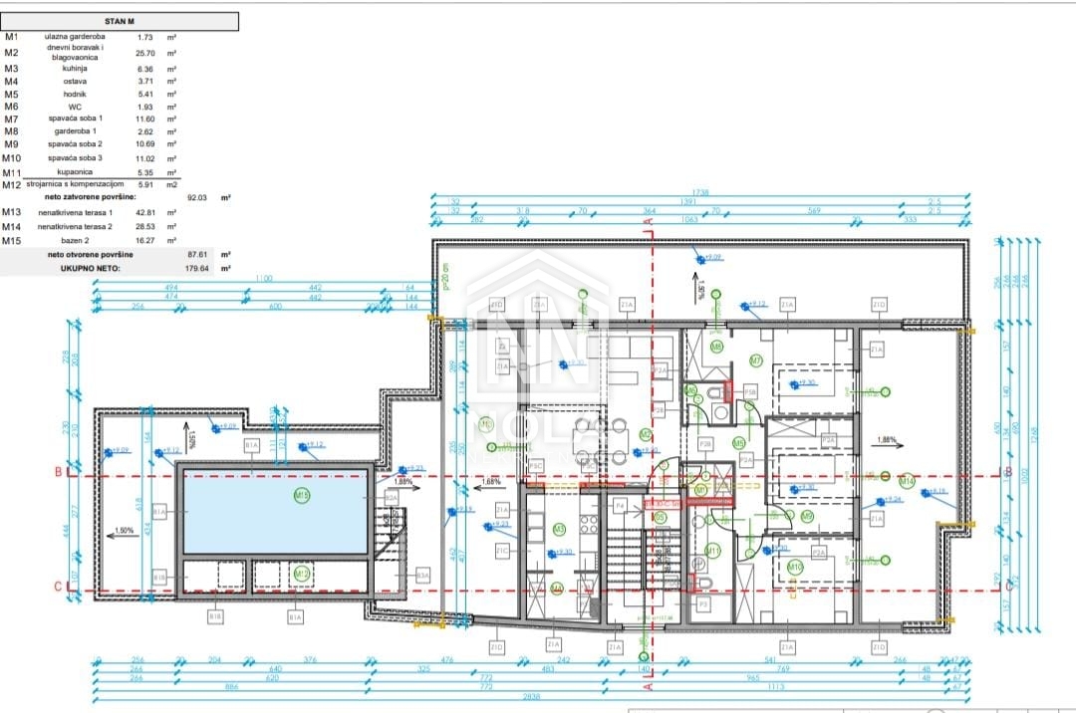The width and height of the screenshot is (1076, 713).
Task: Click the M3 kitchen marker circle
Action: (559, 529)
